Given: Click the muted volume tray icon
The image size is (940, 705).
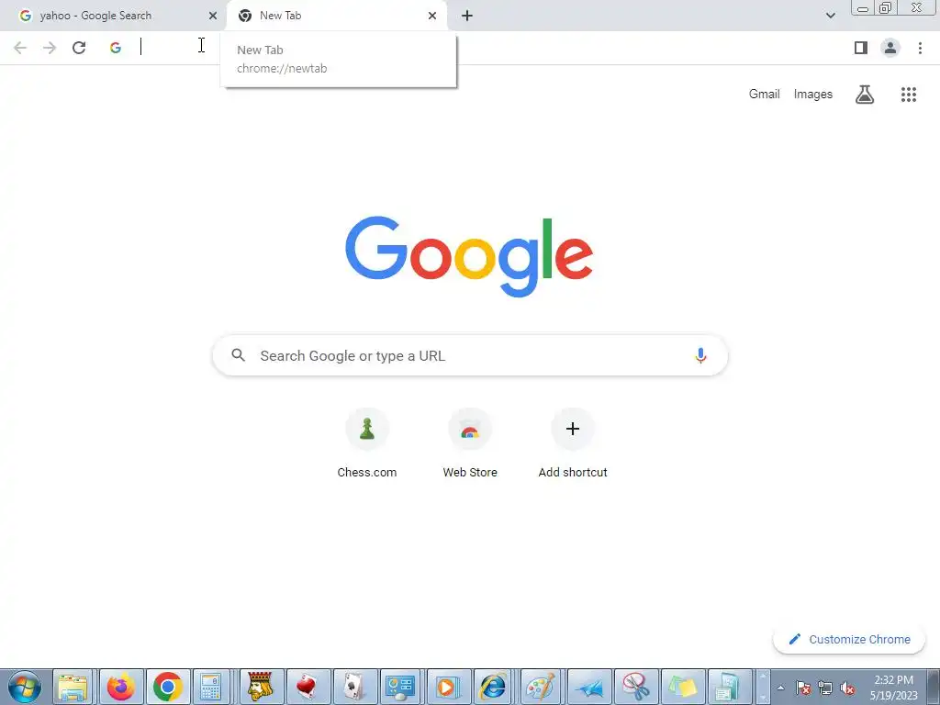Looking at the screenshot, I should pos(847,688).
